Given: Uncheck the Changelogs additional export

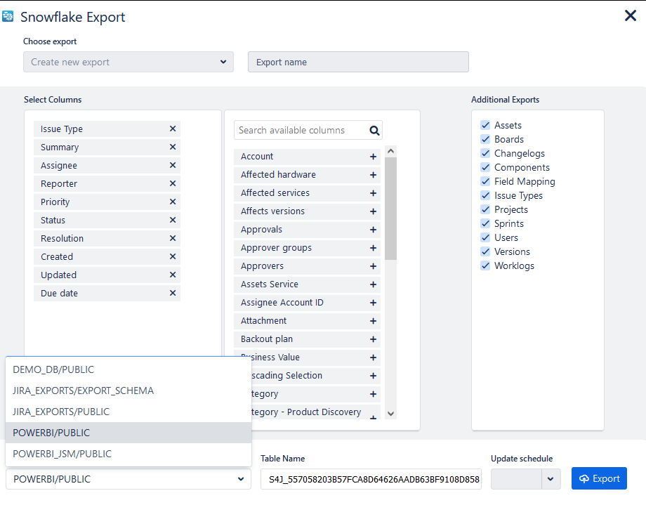Looking at the screenshot, I should [x=485, y=153].
